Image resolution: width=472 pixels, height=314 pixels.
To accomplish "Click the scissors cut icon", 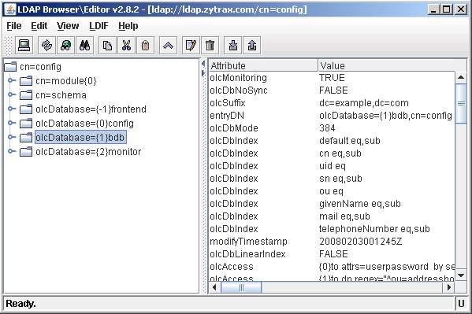I will (126, 46).
